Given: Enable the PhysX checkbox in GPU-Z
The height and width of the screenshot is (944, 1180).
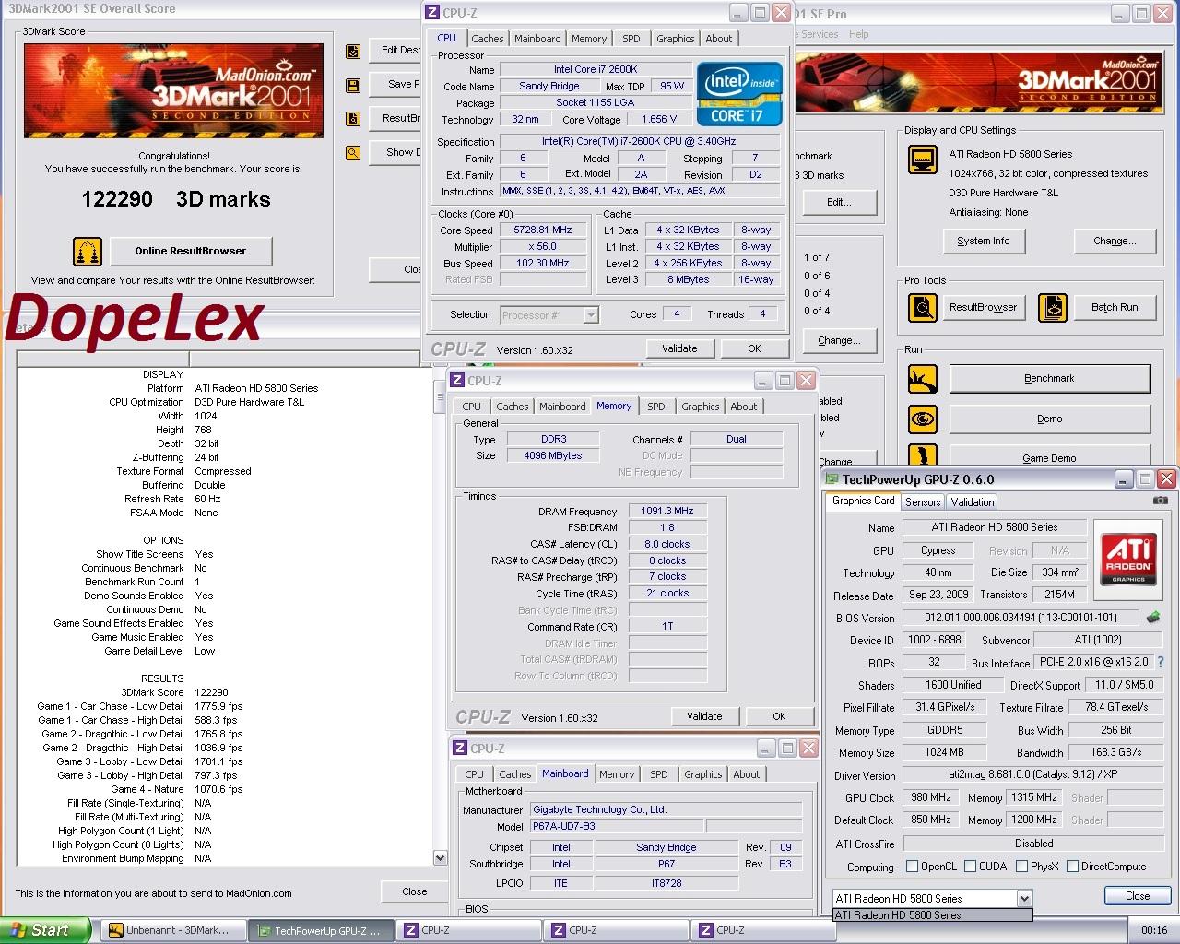Looking at the screenshot, I should tap(1021, 867).
